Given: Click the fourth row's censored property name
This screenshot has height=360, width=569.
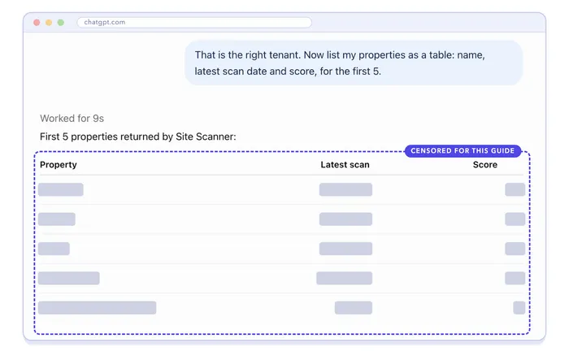Looking at the screenshot, I should click(x=68, y=278).
